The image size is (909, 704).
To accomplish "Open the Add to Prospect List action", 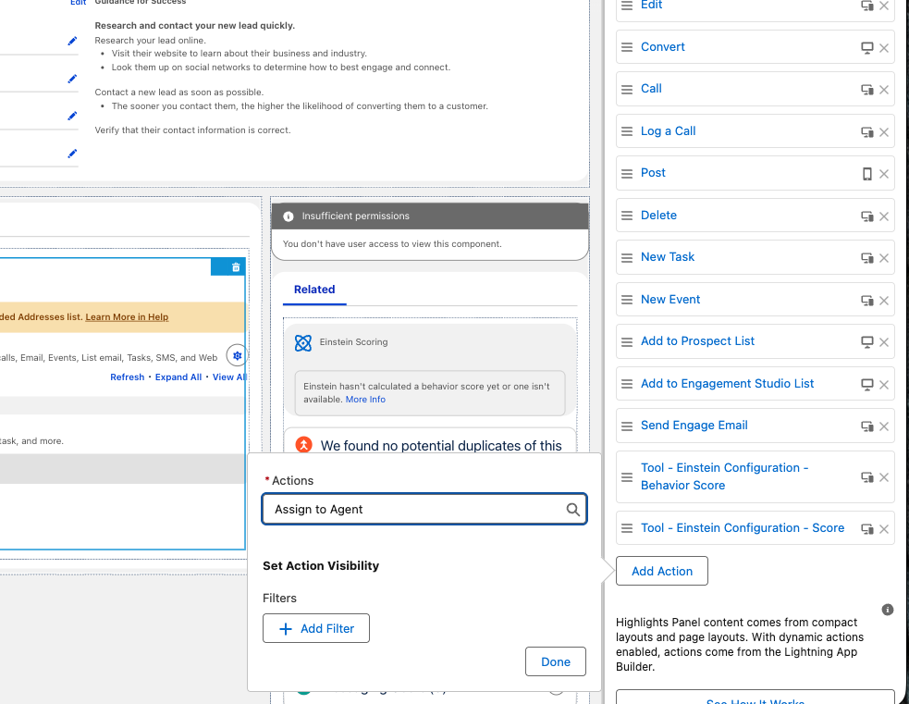I will click(697, 341).
